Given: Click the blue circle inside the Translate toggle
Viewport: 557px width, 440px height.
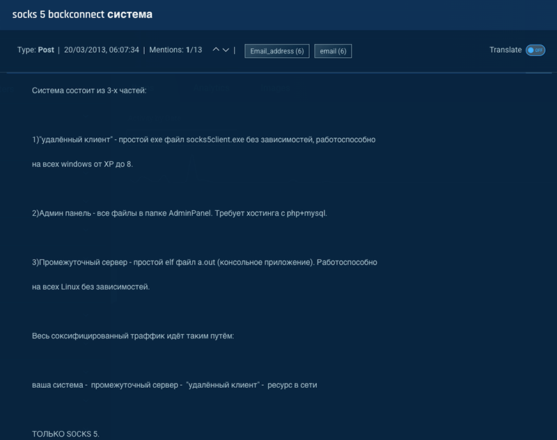Looking at the screenshot, I should tap(531, 50).
